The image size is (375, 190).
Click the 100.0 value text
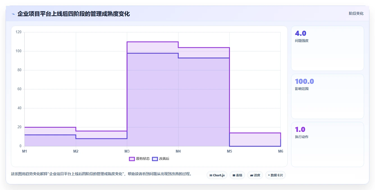click(305, 81)
